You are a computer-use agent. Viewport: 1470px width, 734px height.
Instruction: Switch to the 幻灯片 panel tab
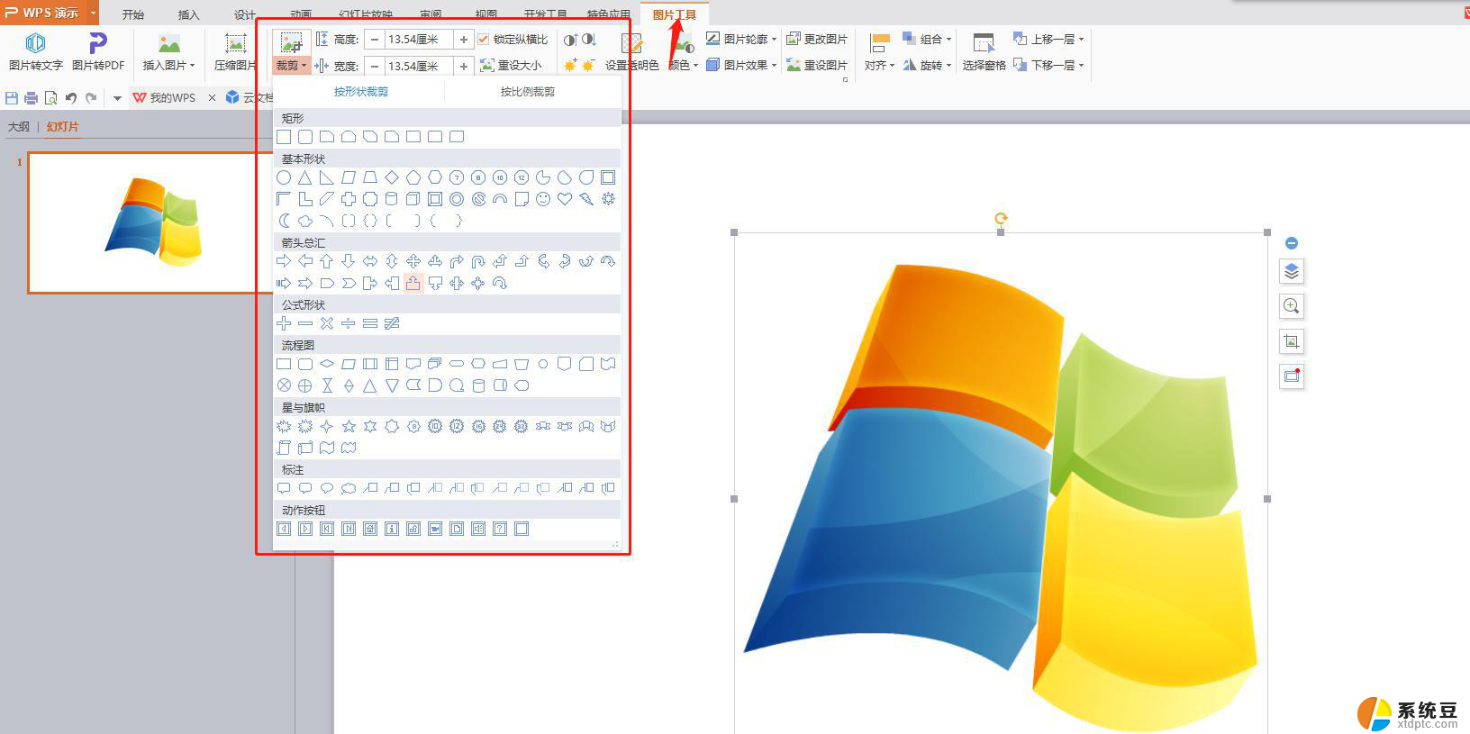[62, 127]
